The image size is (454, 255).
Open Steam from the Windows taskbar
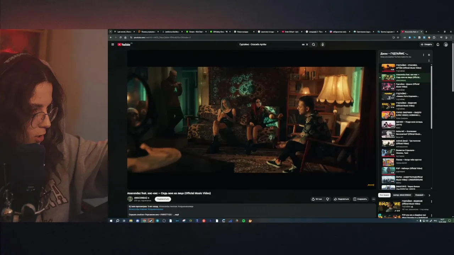[x=150, y=221]
